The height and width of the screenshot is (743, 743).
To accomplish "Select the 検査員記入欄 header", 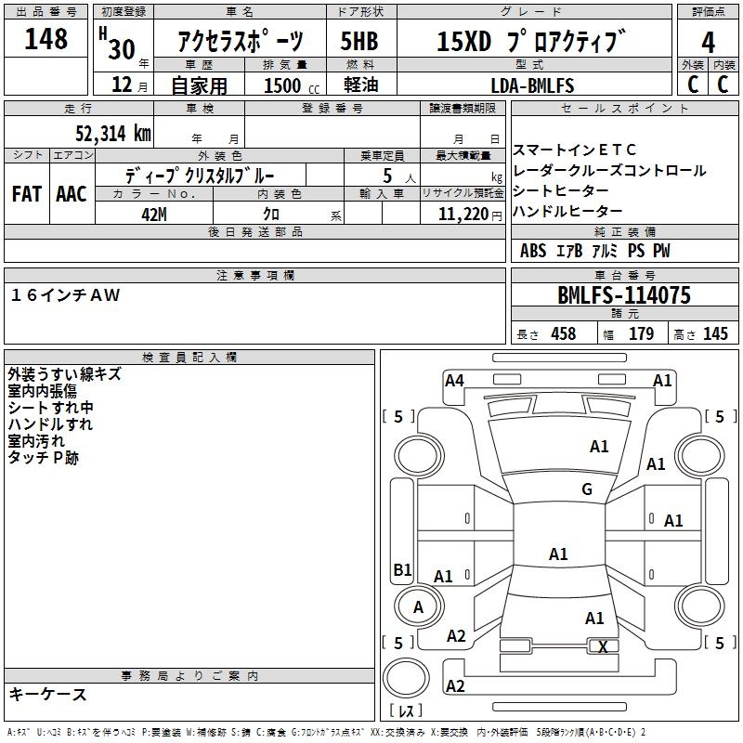I will [189, 358].
